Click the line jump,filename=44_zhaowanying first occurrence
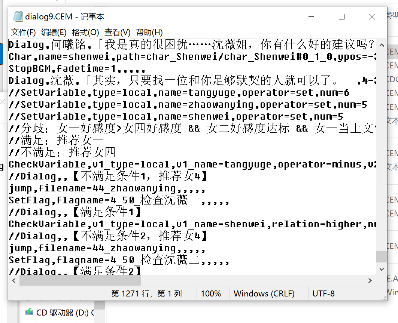The height and width of the screenshot is (323, 398). point(107,188)
